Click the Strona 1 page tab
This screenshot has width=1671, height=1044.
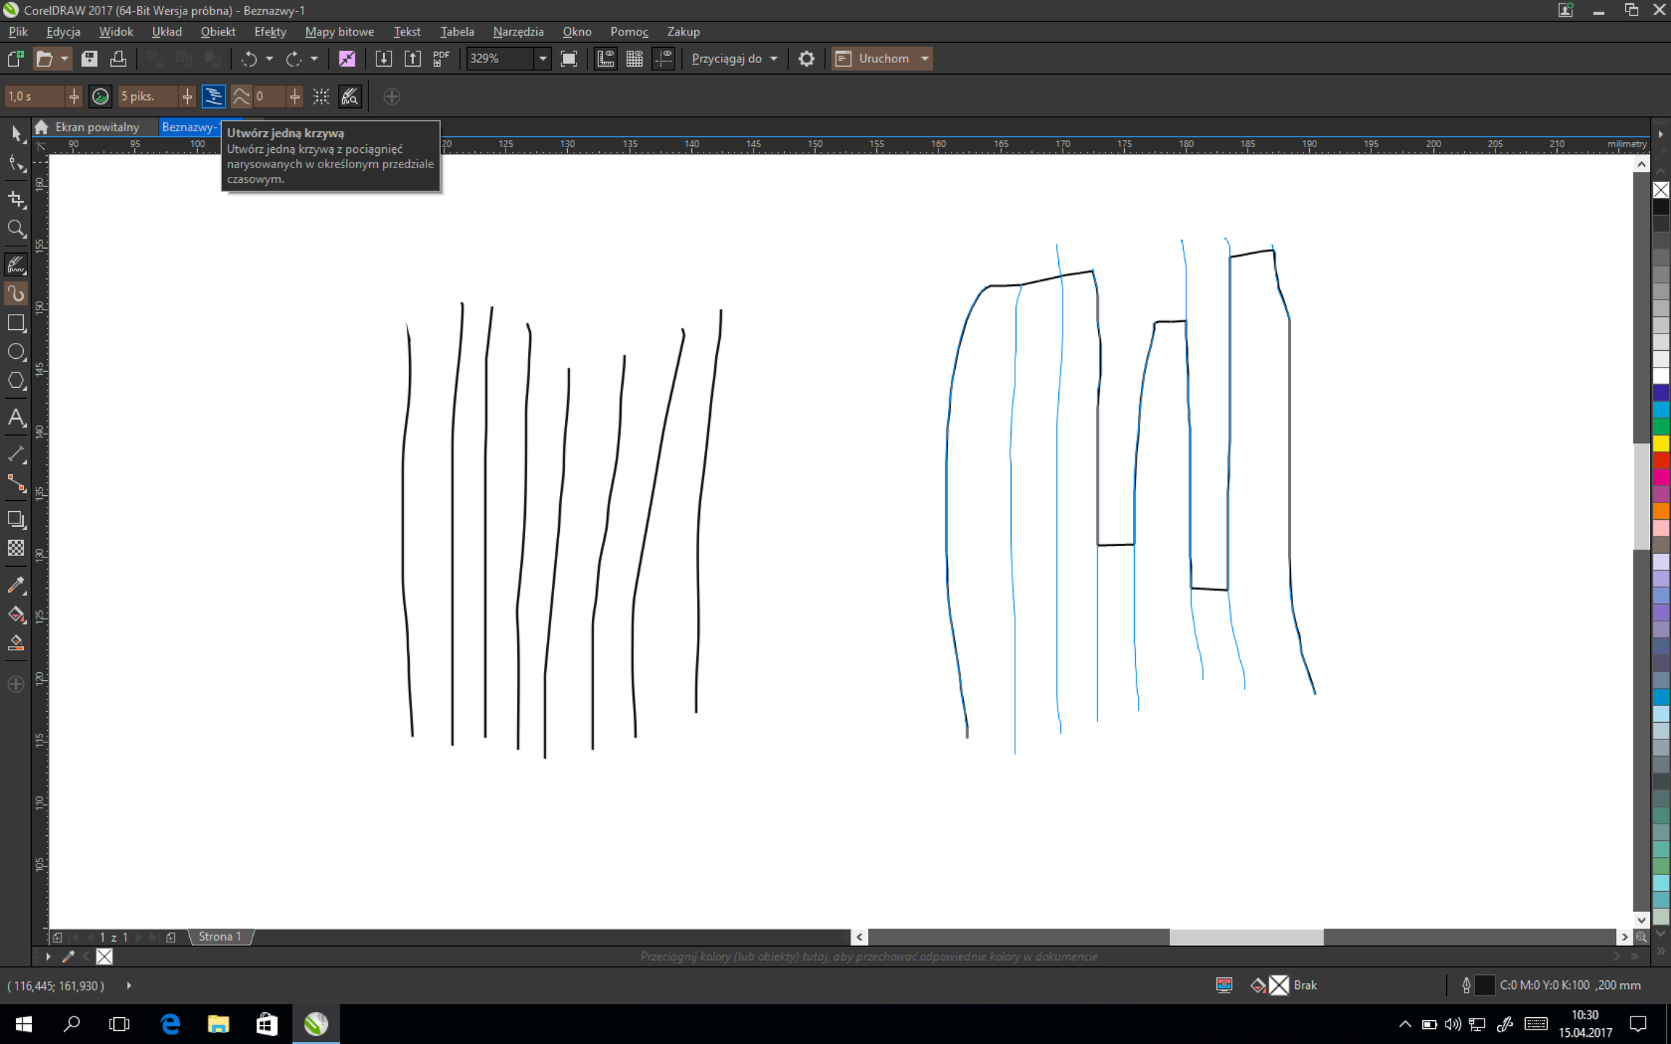pyautogui.click(x=220, y=937)
